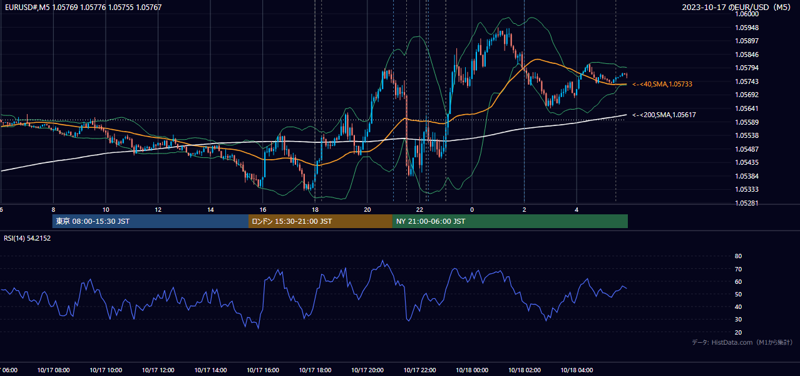This screenshot has width=800, height=376.
Task: Click the 10/18 04:00 bottom time label
Action: pyautogui.click(x=577, y=370)
